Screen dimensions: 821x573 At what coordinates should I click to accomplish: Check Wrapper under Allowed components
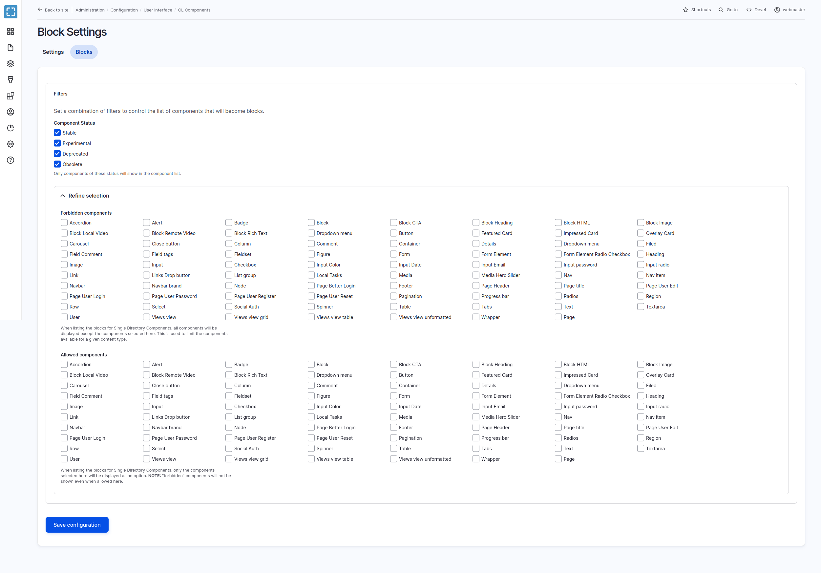click(x=475, y=459)
